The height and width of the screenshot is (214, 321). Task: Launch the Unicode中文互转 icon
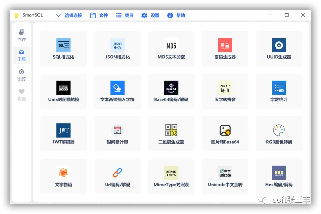click(x=225, y=173)
